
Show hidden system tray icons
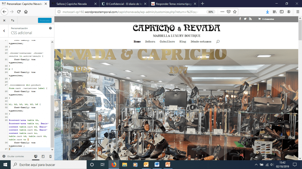pyautogui.click(x=256, y=165)
